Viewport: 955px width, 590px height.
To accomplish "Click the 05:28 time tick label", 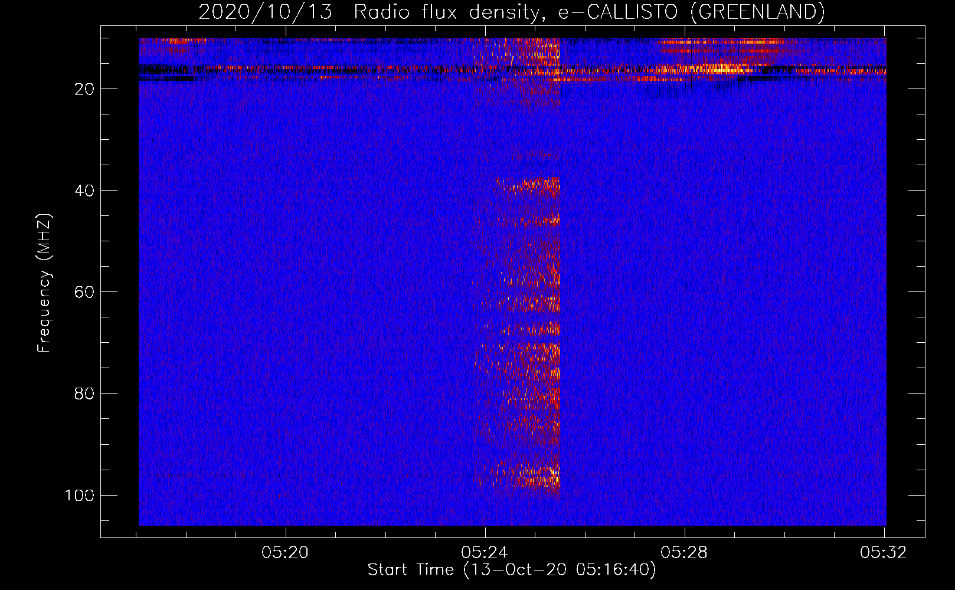I will click(684, 553).
